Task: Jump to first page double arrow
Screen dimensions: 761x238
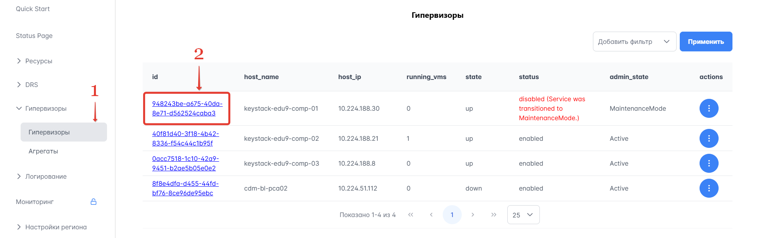Action: click(x=411, y=215)
